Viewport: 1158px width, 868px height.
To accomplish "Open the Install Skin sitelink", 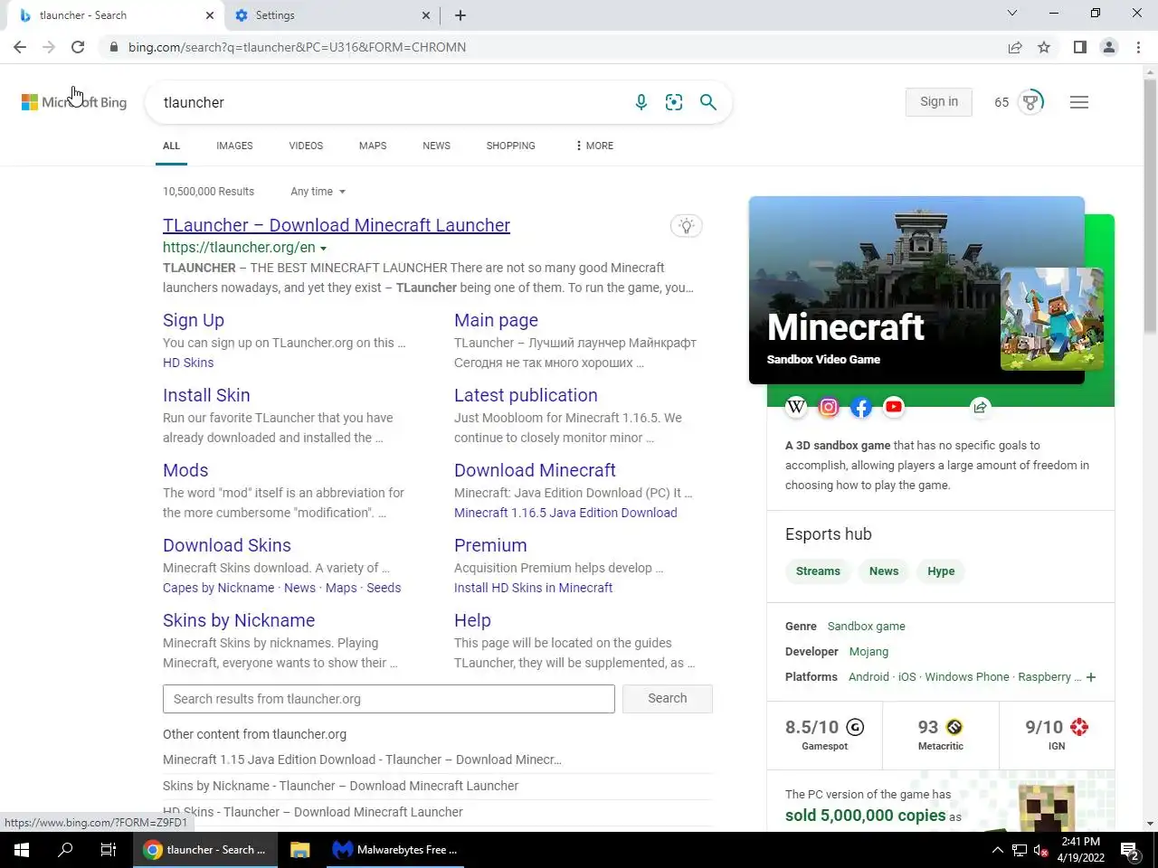I will pyautogui.click(x=206, y=395).
